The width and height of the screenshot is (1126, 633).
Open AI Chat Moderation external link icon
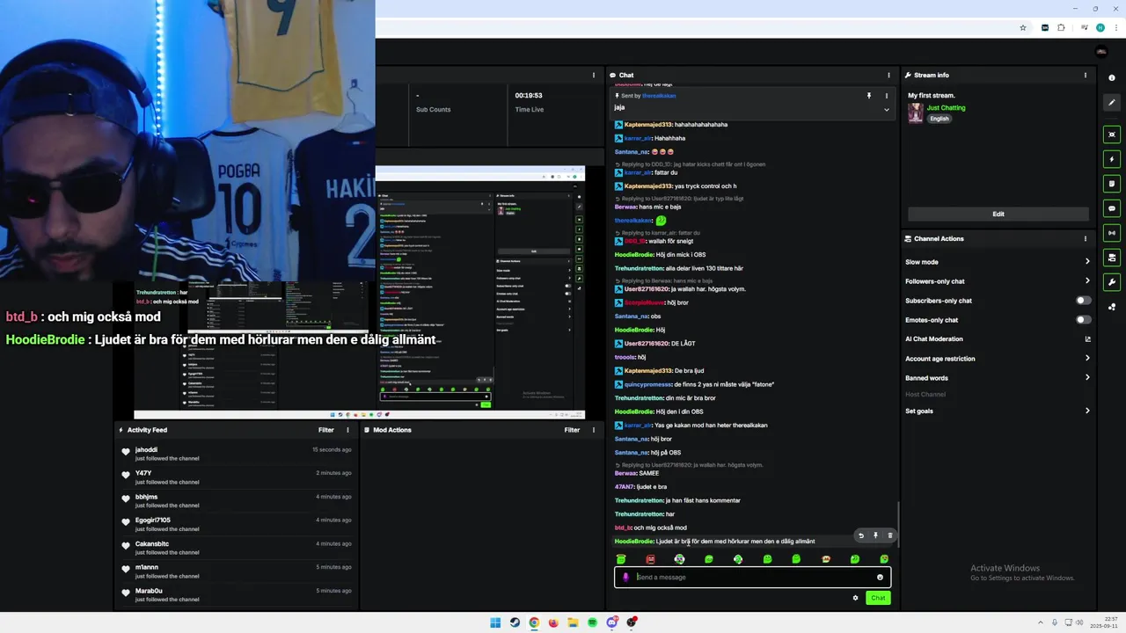click(1087, 339)
